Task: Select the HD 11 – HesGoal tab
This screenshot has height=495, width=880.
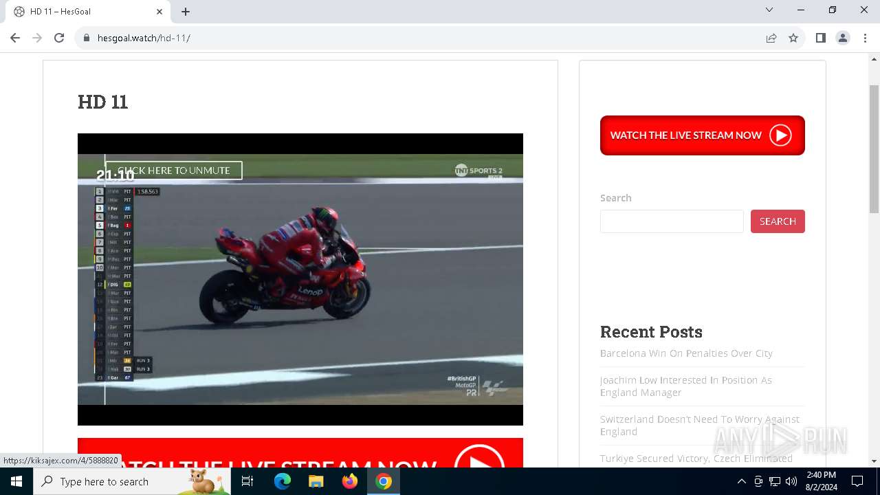Action: 88,12
